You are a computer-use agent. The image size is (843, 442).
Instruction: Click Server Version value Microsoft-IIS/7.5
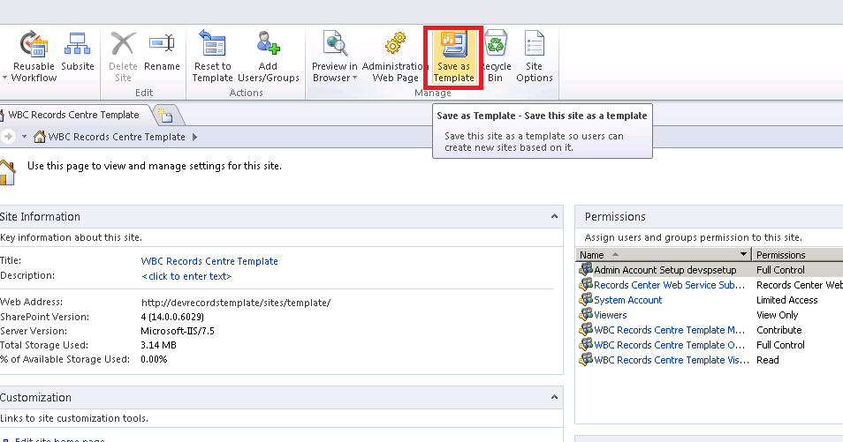pyautogui.click(x=178, y=332)
